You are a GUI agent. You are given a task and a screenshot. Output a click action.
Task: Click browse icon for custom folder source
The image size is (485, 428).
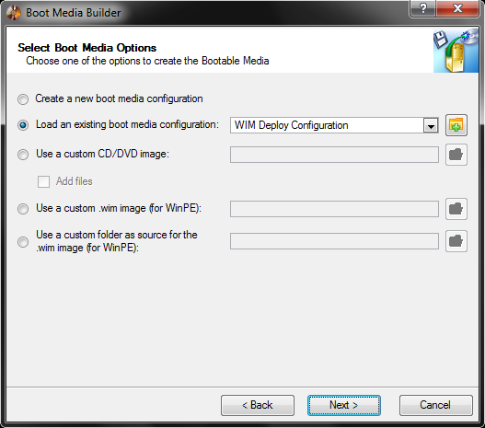(x=456, y=241)
